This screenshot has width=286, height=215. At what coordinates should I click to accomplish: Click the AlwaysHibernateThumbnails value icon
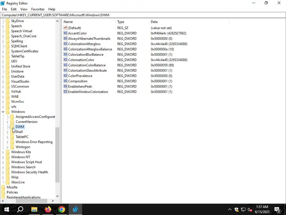[65, 38]
